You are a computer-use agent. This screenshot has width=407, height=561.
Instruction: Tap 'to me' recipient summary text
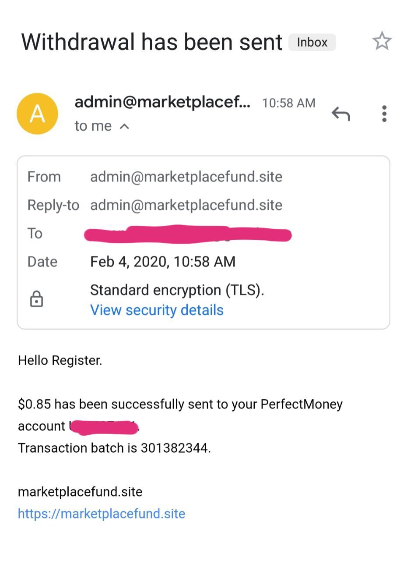93,126
